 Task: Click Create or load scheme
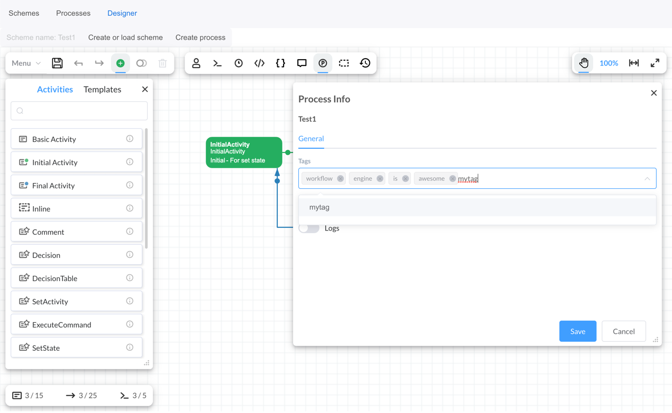click(125, 37)
